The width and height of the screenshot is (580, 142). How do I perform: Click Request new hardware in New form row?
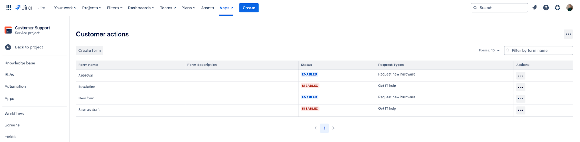pos(397,97)
